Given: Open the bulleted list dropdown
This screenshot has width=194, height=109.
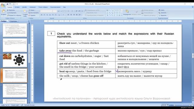Looking at the screenshot, I should pos(69,11).
